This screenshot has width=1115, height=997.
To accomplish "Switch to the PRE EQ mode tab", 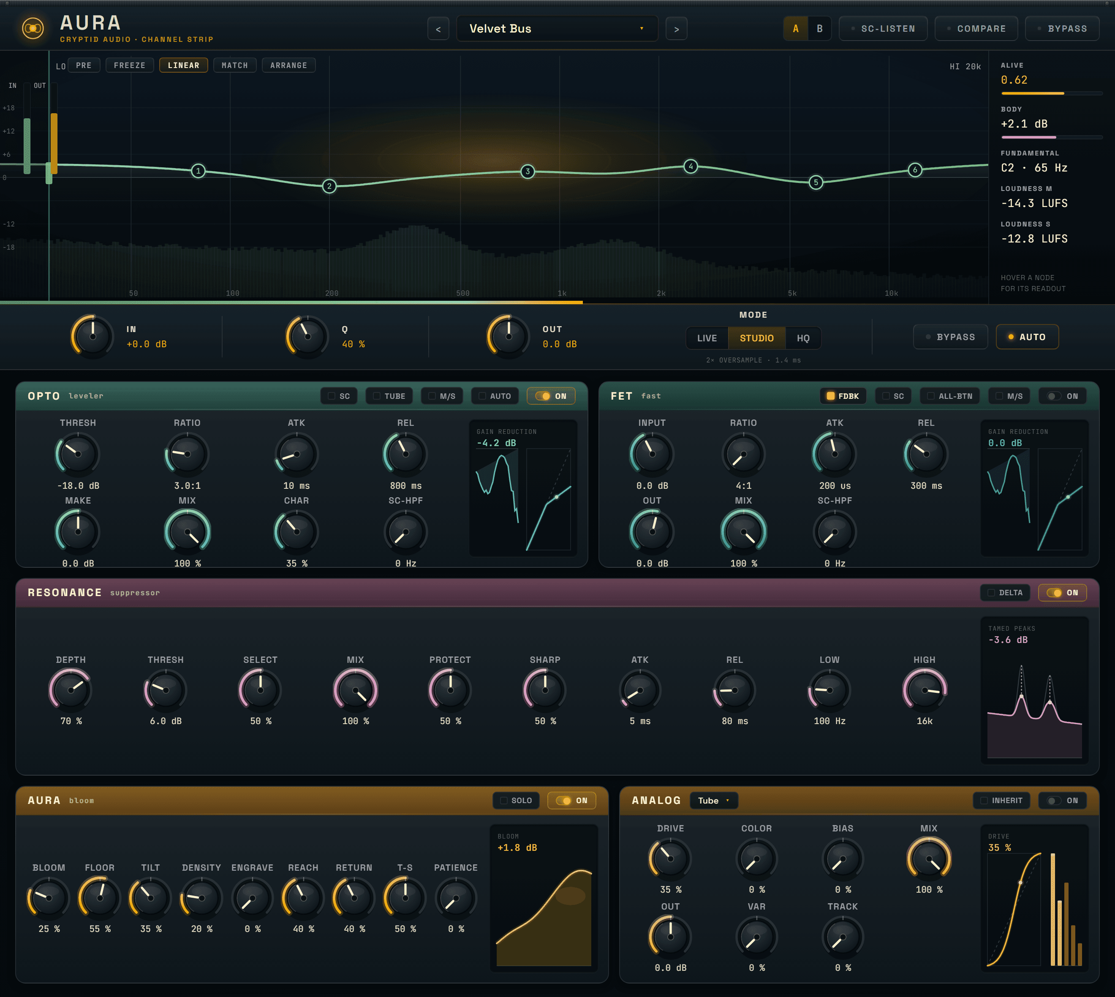I will click(84, 65).
